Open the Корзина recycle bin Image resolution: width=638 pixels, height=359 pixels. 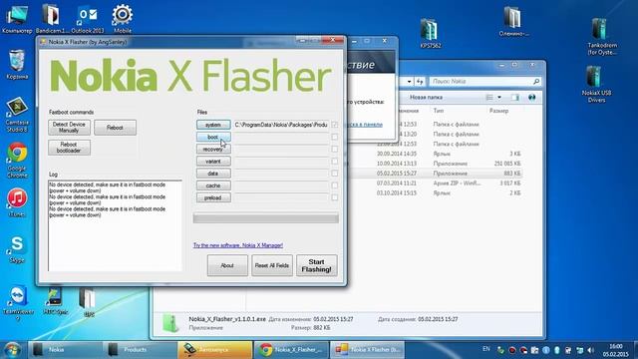pyautogui.click(x=17, y=64)
